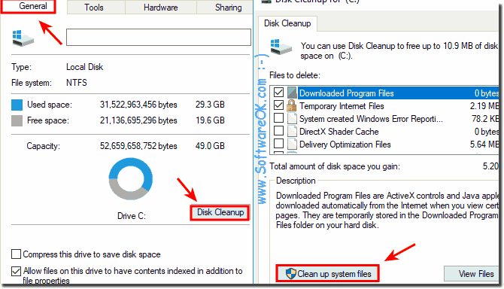Click the file icon of Delivery Optimization Files
504x289 pixels.
(292, 144)
